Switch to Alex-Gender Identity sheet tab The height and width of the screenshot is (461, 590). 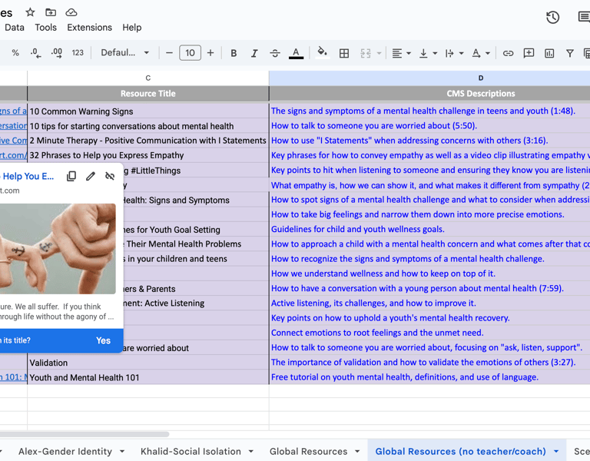[x=65, y=451]
